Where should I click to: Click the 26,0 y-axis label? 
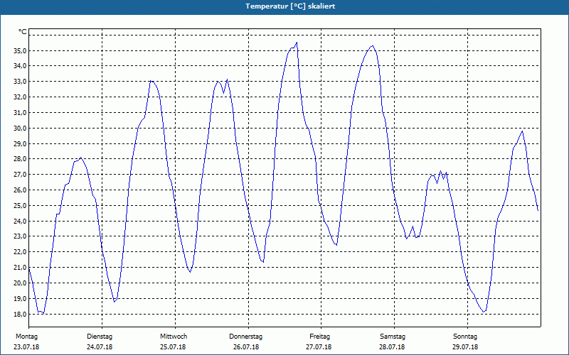click(20, 190)
